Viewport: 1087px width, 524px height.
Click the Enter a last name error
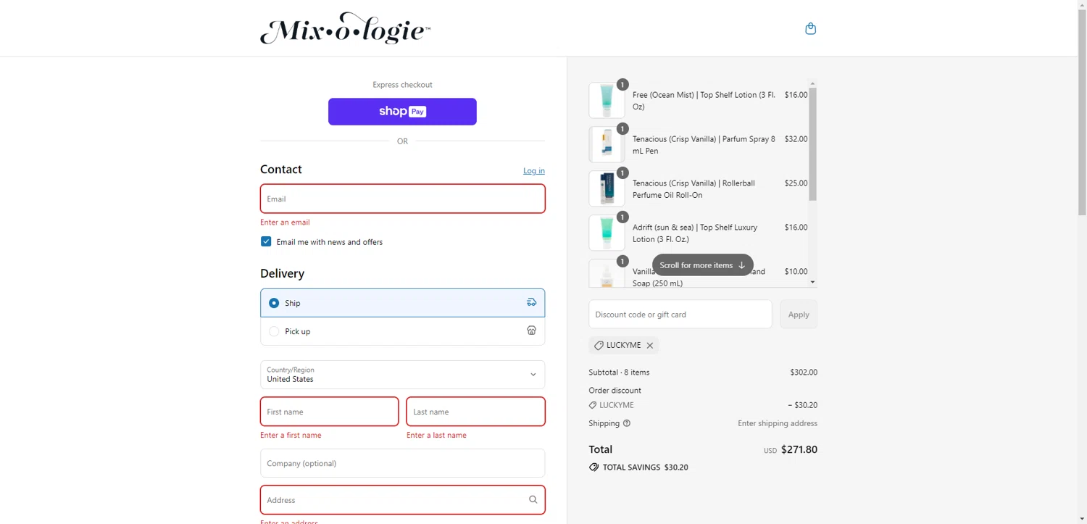(436, 436)
